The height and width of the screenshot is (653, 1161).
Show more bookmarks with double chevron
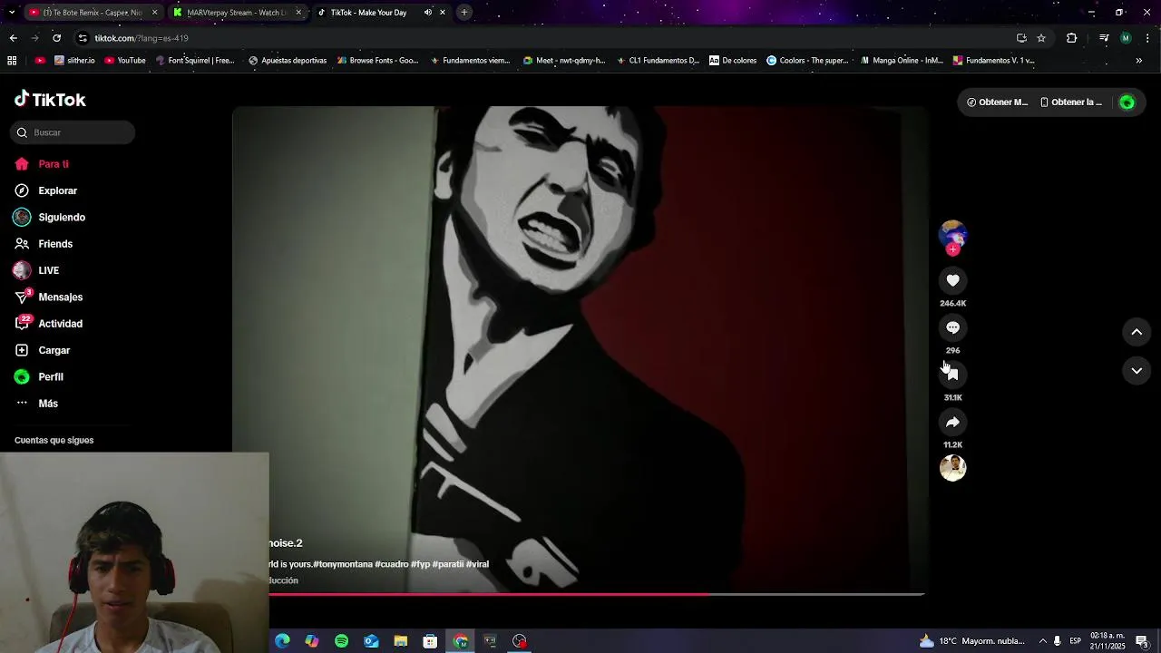pos(1139,61)
